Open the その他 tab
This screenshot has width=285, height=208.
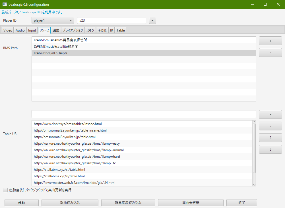[102, 30]
